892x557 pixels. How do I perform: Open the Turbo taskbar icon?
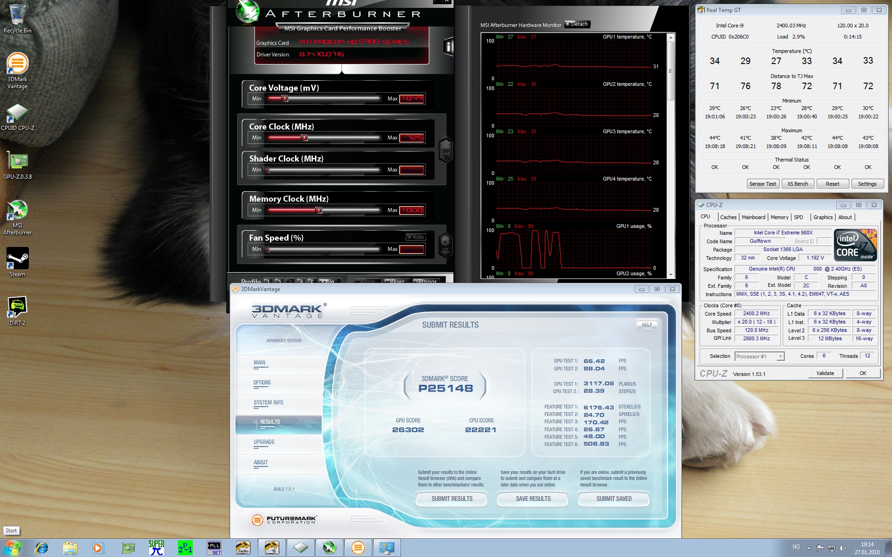tap(243, 548)
